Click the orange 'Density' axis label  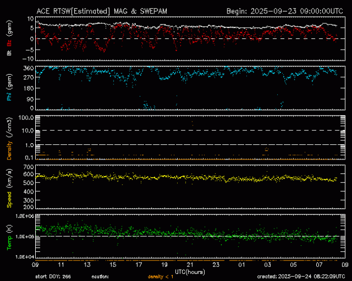(9, 150)
